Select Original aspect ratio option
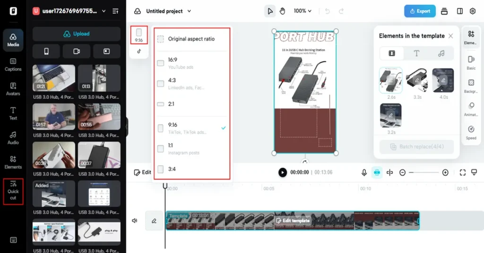 coord(192,39)
